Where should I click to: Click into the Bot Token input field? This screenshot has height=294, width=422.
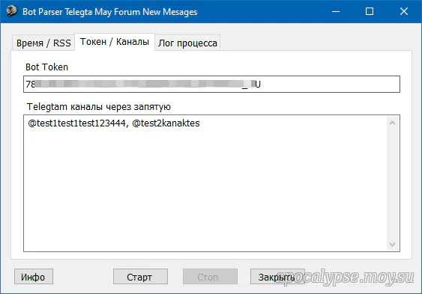tap(211, 85)
